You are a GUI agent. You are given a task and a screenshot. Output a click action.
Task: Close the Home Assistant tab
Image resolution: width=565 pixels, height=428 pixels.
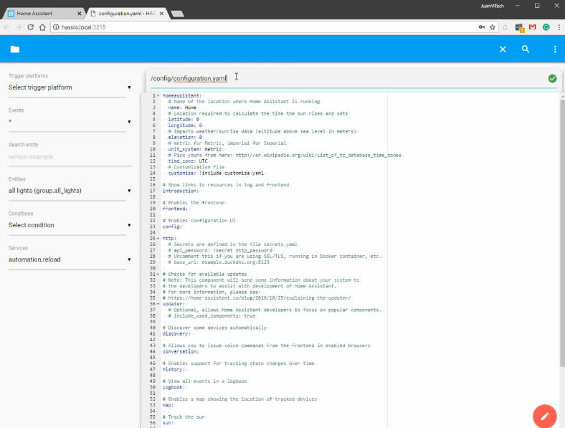tap(80, 14)
